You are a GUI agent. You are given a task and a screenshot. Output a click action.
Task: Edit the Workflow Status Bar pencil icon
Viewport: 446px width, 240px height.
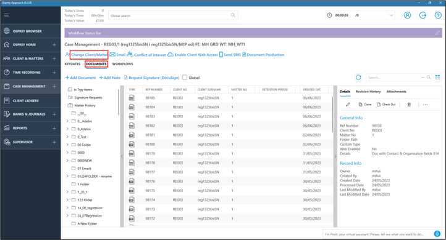437,33
